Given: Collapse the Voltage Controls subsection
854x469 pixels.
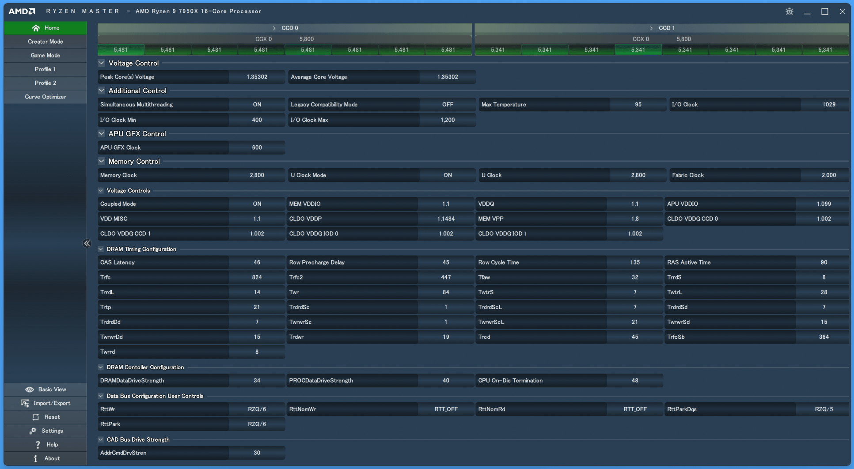Looking at the screenshot, I should pos(101,191).
